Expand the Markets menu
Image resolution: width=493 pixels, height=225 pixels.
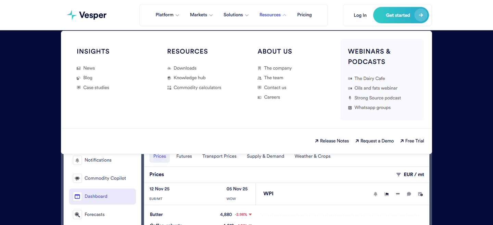click(201, 15)
